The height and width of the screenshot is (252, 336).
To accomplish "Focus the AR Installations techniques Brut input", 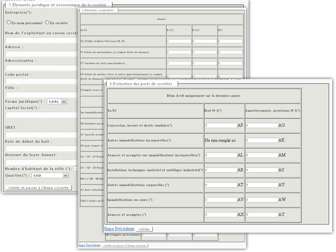I will click(x=221, y=170).
